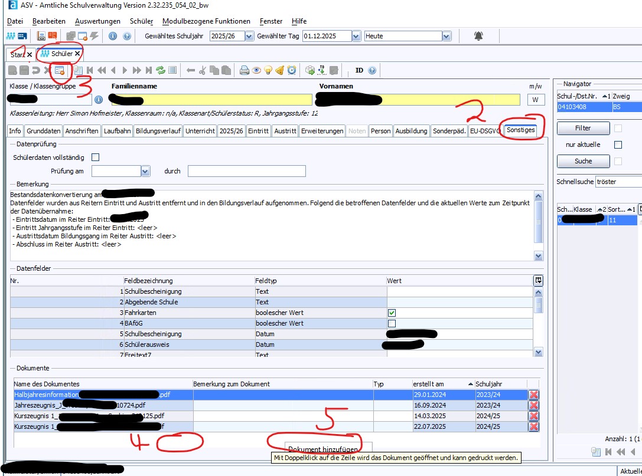
Task: Click the green refresh arrows icon
Action: tap(160, 70)
